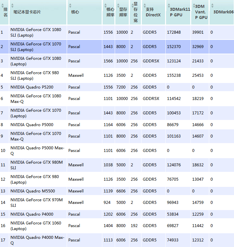Open NVIDIA GeForce GTX 1080 SLI (Laptop)
Image resolution: width=234 pixels, height=247 pixels.
point(36,32)
